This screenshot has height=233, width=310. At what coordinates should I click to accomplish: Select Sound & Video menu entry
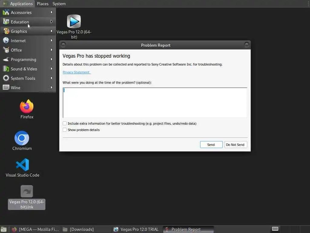click(28, 69)
